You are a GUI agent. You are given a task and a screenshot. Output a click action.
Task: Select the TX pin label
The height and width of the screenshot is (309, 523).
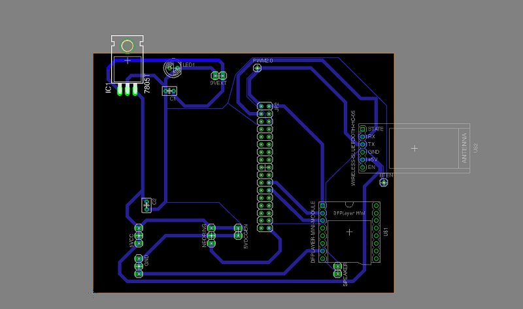point(371,144)
